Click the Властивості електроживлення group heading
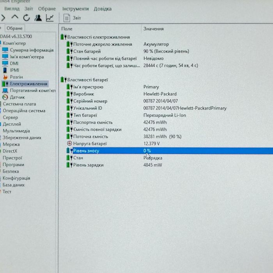This screenshot has height=273, width=273. point(99,37)
